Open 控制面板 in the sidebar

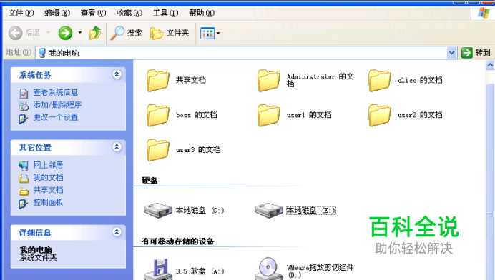pyautogui.click(x=48, y=202)
